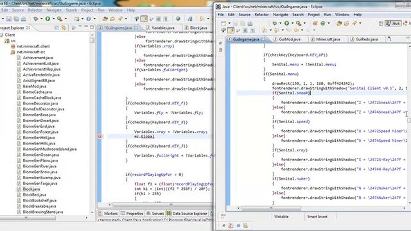Click Next Annotation icon in front window
Image resolution: width=411 pixels, height=231 pixels.
click(x=265, y=30)
